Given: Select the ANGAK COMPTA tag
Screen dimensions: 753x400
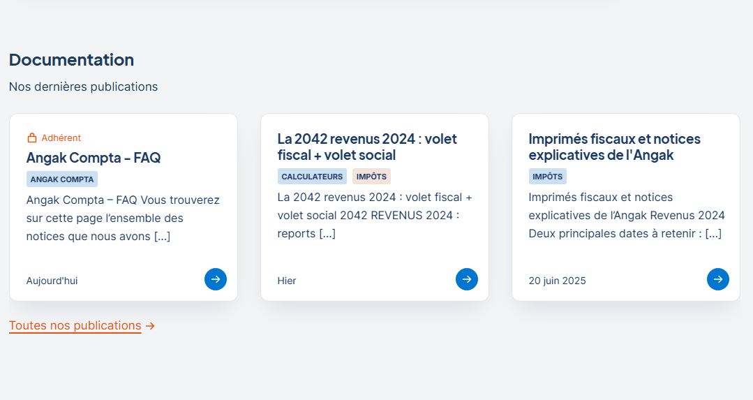Looking at the screenshot, I should [62, 179].
